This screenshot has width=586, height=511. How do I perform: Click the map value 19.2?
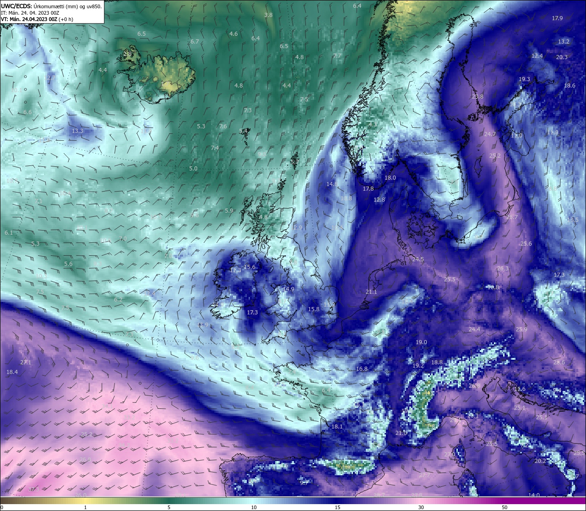click(418, 366)
